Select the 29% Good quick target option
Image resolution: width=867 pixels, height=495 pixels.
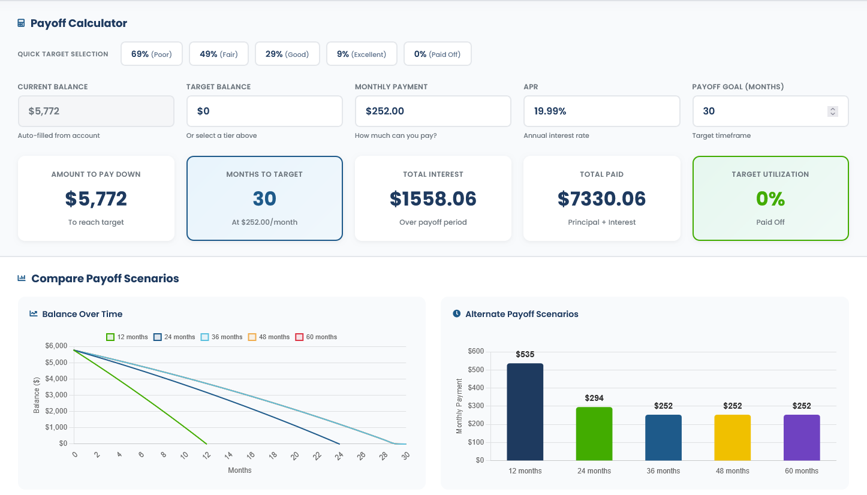click(x=287, y=53)
